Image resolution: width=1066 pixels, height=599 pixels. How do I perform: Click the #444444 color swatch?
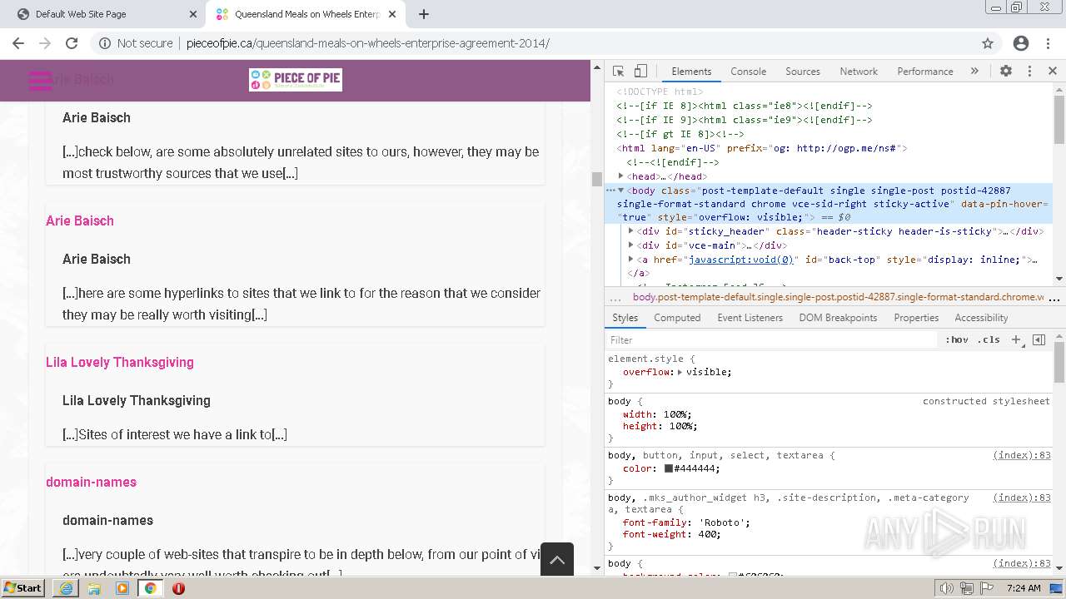[x=669, y=469]
